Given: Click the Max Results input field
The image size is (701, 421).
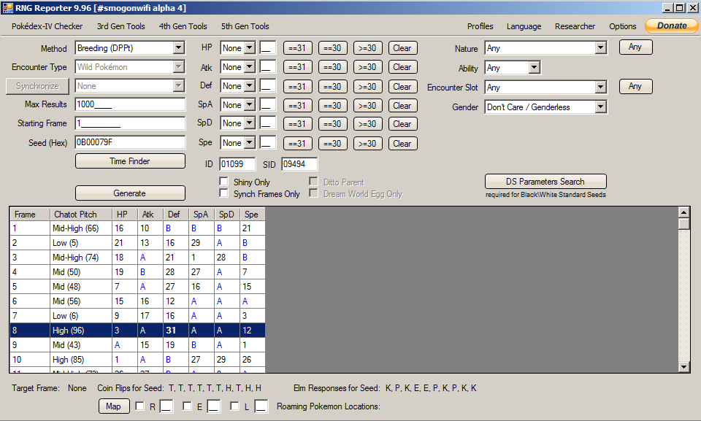Looking at the screenshot, I should point(130,104).
